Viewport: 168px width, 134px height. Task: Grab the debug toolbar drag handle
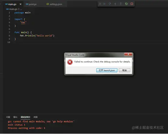click(x=100, y=4)
